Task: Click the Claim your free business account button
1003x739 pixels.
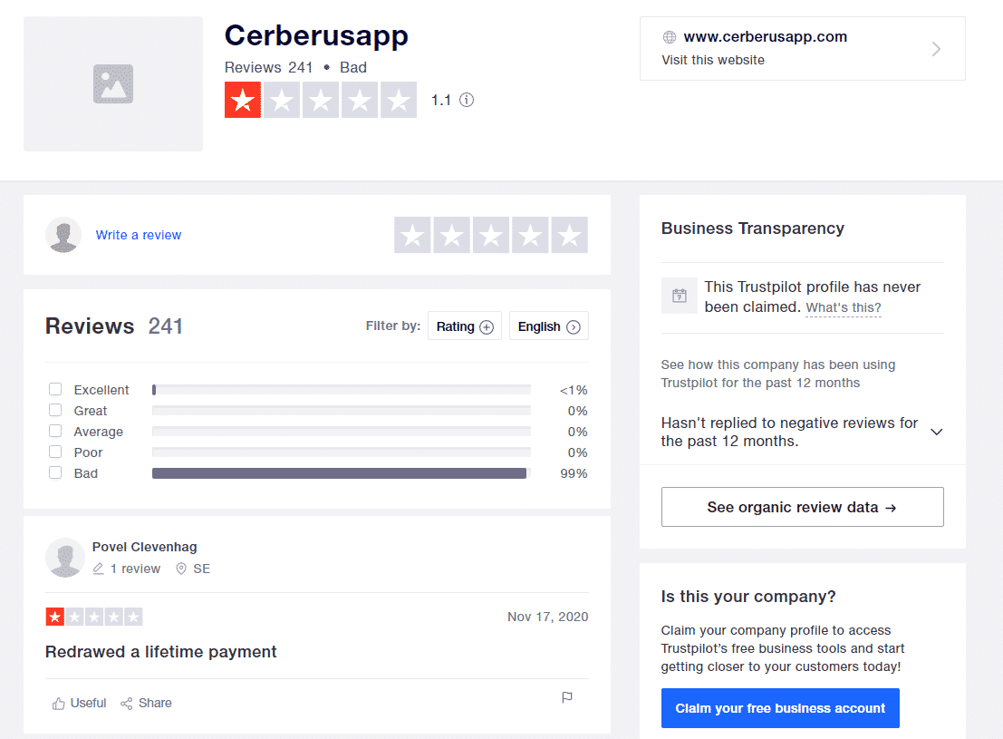Action: tap(779, 708)
